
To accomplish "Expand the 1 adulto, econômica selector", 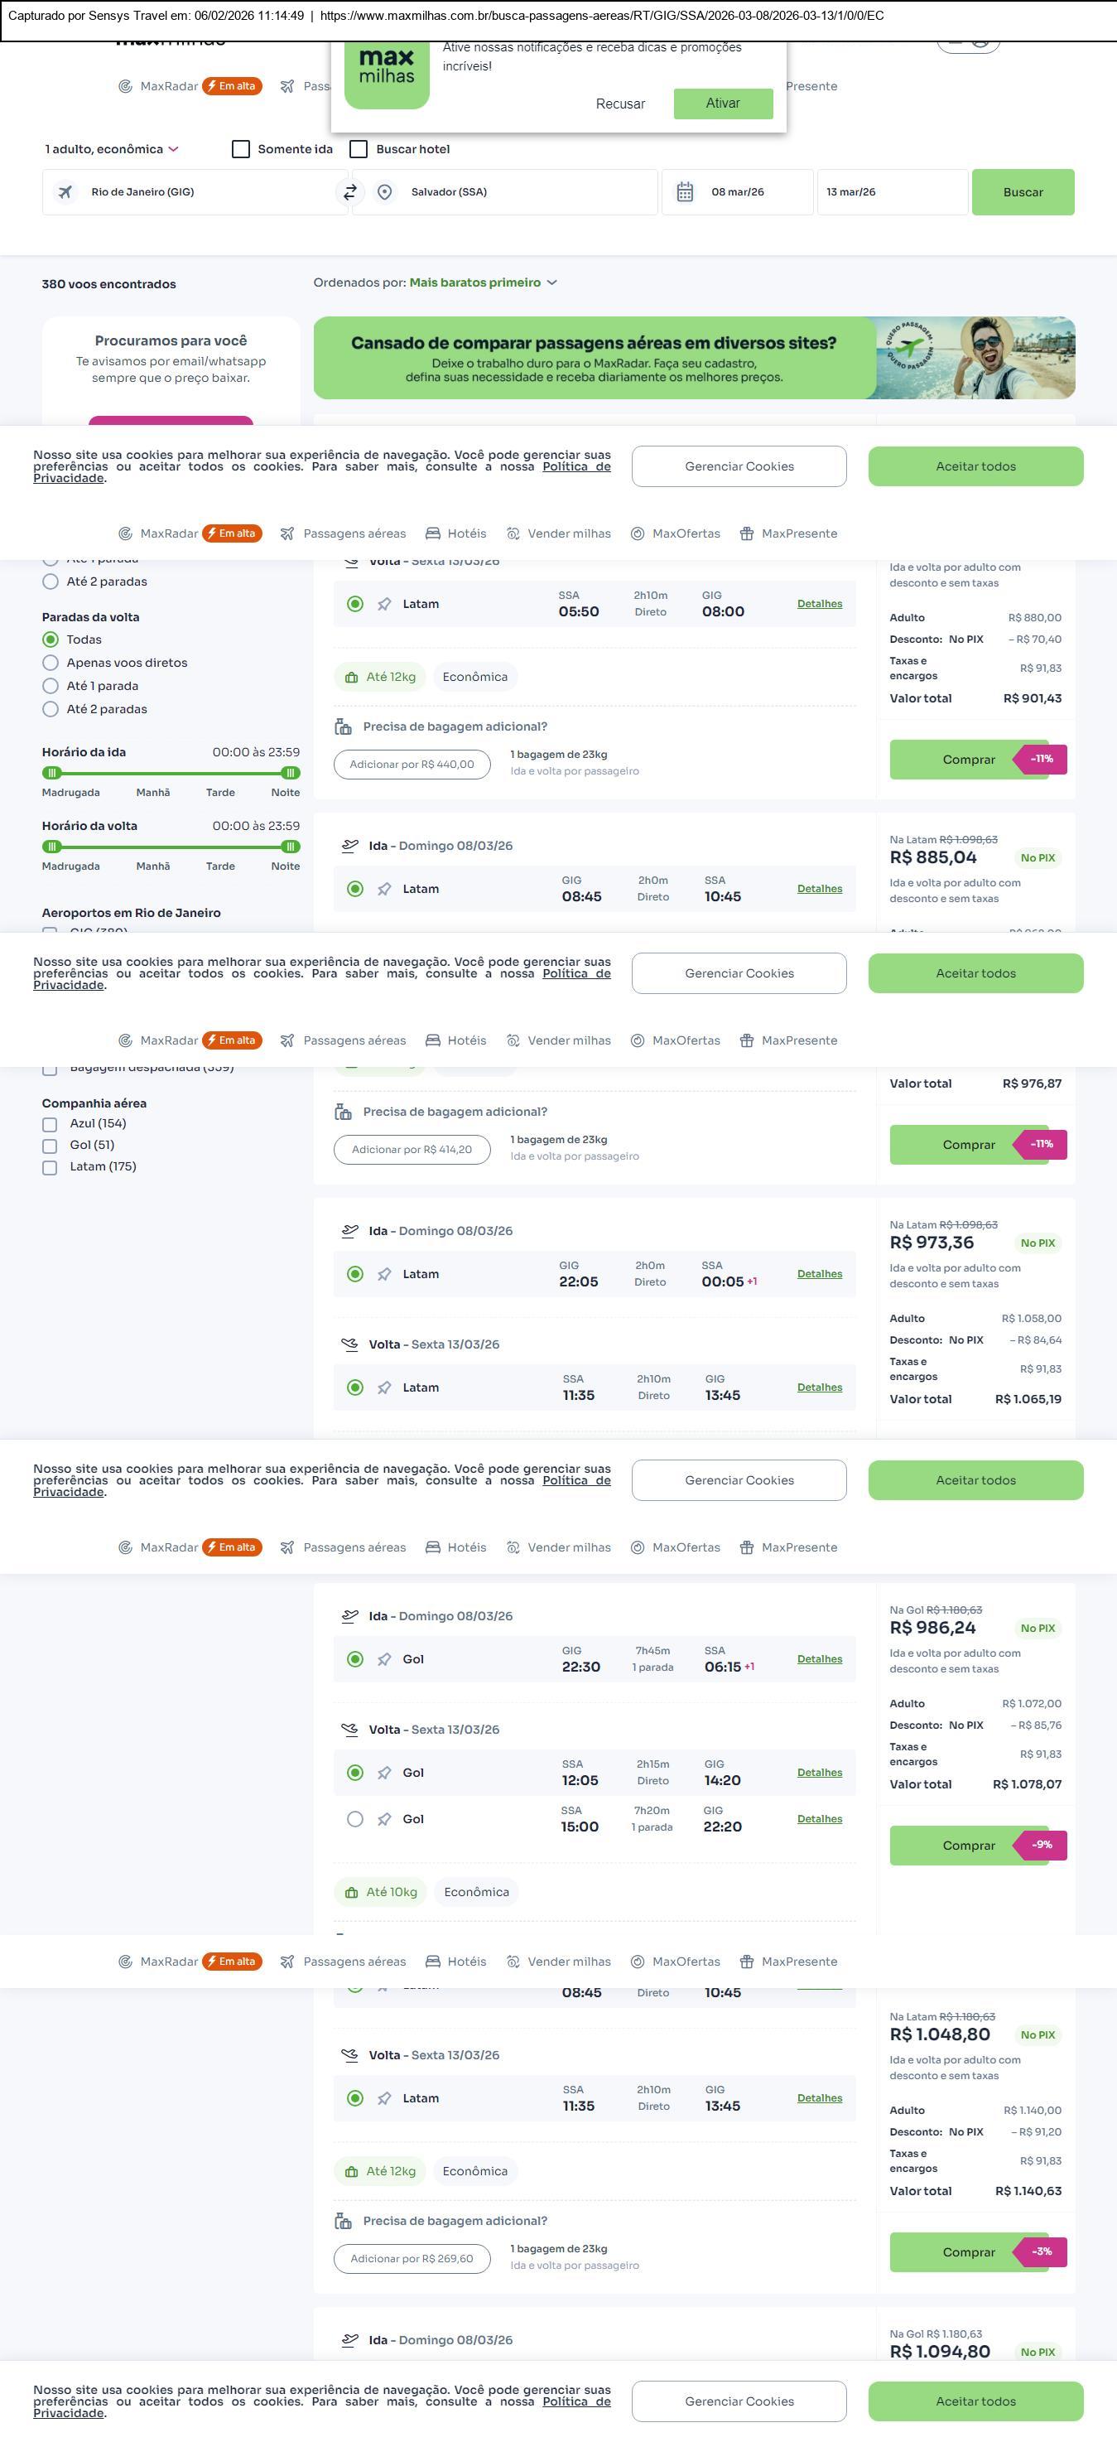I will tap(111, 150).
